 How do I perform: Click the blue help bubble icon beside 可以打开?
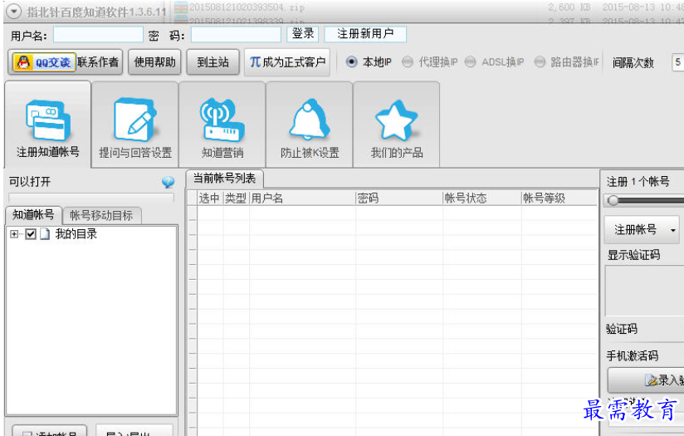coord(168,182)
